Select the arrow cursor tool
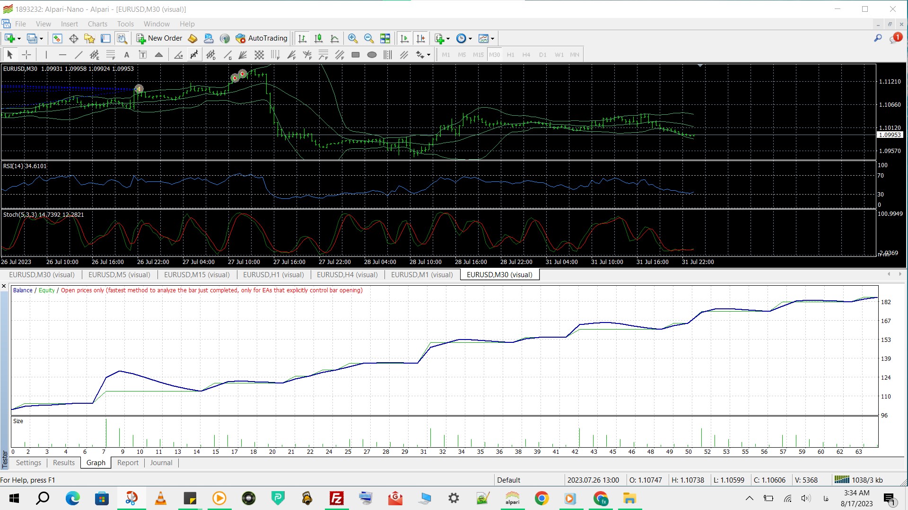908x510 pixels. [10, 55]
